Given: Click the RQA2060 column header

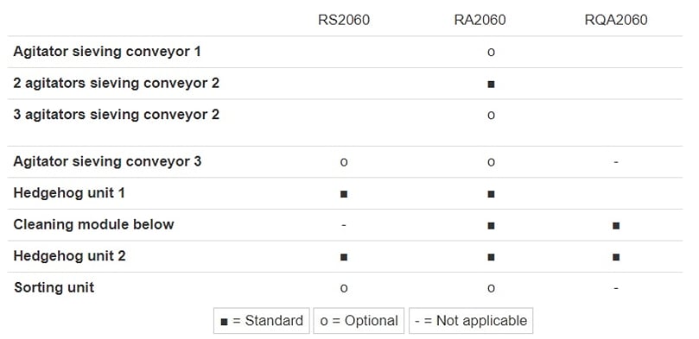Looking at the screenshot, I should (616, 20).
